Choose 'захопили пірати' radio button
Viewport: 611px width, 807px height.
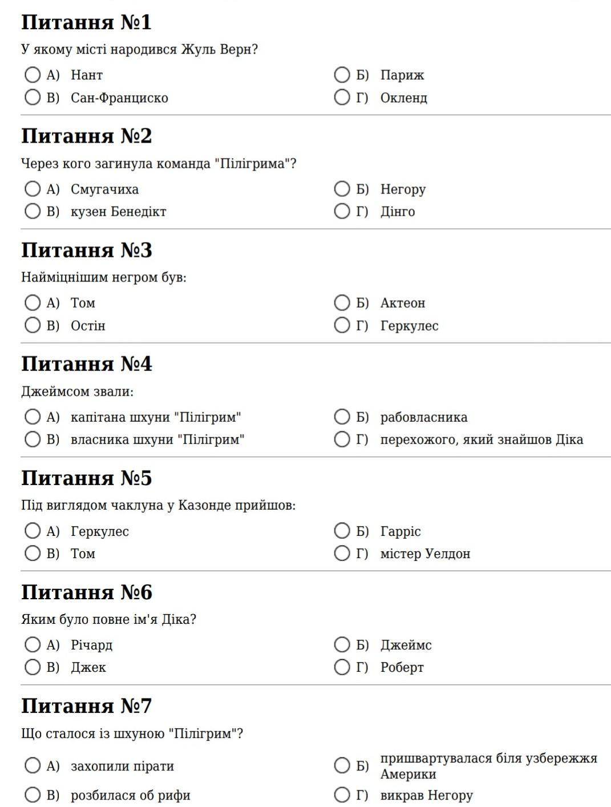pos(33,765)
